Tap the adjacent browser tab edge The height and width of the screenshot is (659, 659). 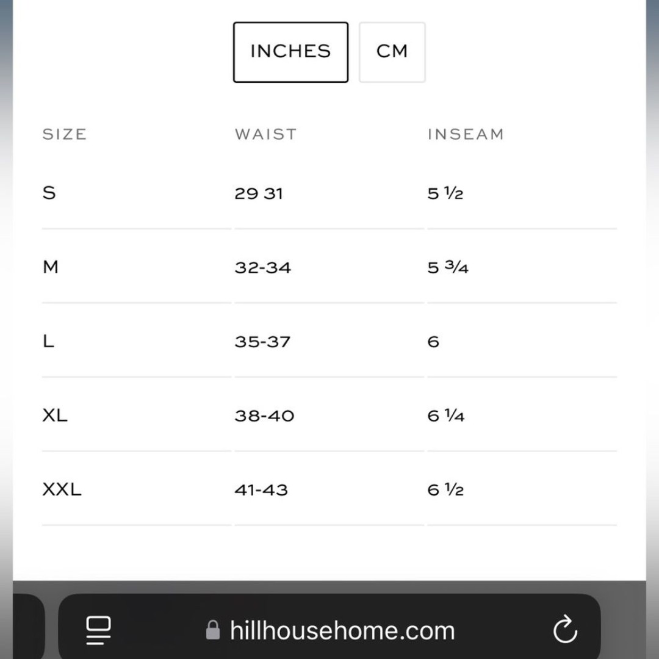click(29, 626)
